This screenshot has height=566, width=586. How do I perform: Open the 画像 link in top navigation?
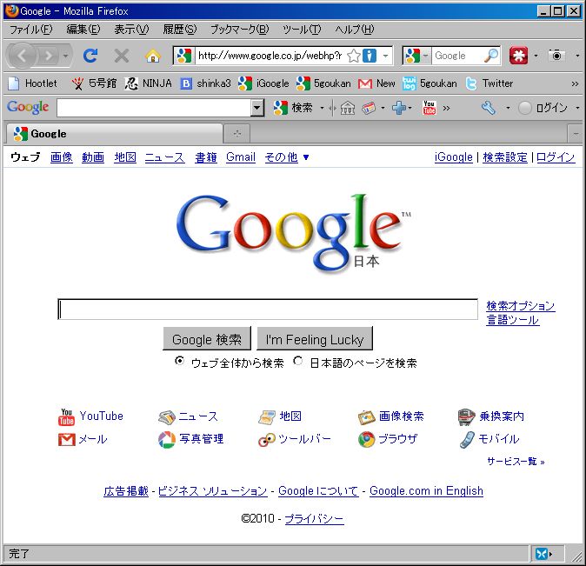click(x=62, y=157)
